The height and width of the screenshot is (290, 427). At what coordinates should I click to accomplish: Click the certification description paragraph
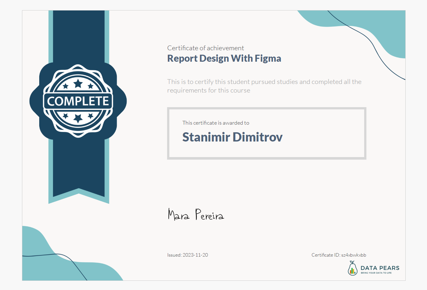coord(264,86)
